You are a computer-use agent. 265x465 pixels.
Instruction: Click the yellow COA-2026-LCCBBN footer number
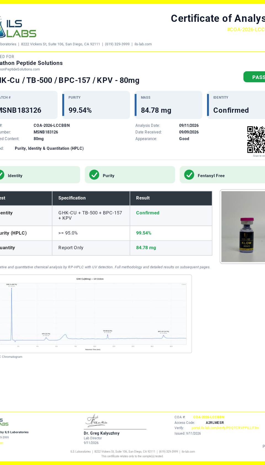(209, 417)
